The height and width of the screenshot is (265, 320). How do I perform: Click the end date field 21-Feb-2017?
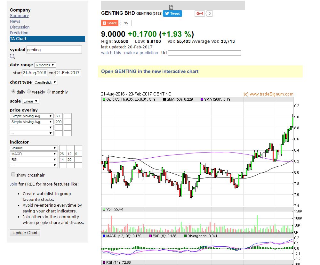[68, 73]
